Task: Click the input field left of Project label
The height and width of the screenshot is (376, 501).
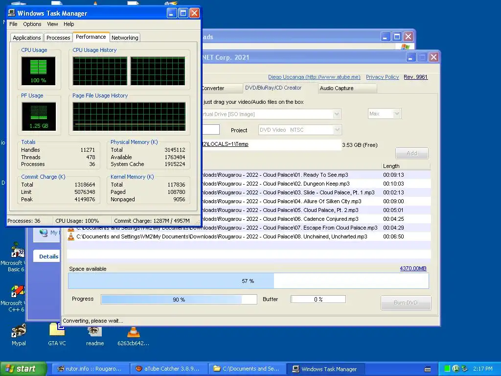Action: pyautogui.click(x=211, y=129)
